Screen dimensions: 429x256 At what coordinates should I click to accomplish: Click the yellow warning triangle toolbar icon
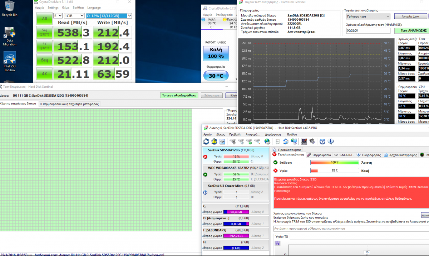tap(214, 142)
